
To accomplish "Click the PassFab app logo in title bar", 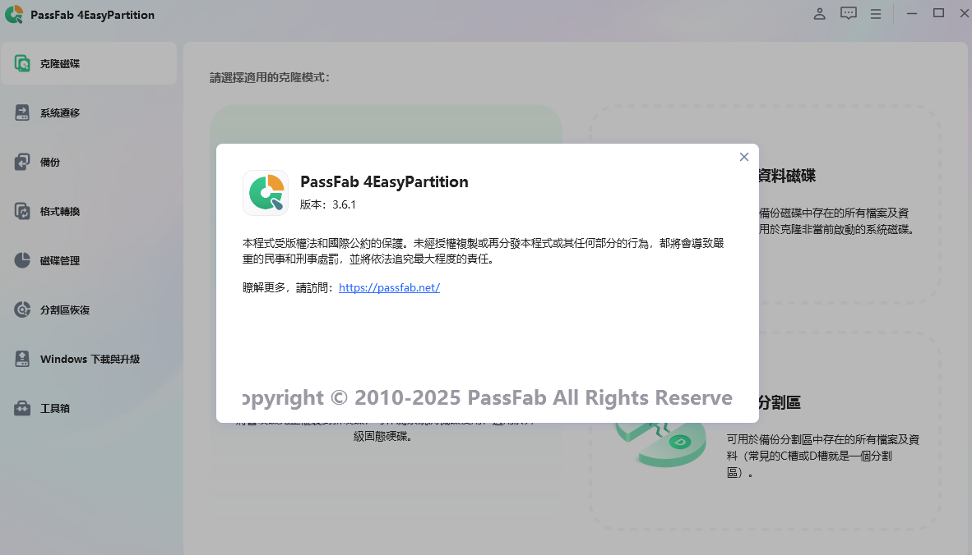I will click(x=14, y=14).
